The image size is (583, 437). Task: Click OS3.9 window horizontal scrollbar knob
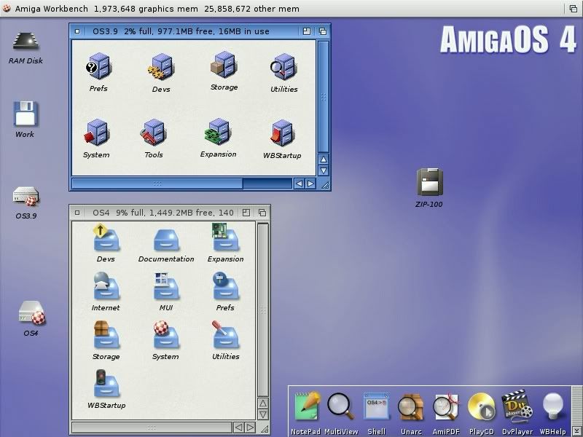click(x=157, y=184)
